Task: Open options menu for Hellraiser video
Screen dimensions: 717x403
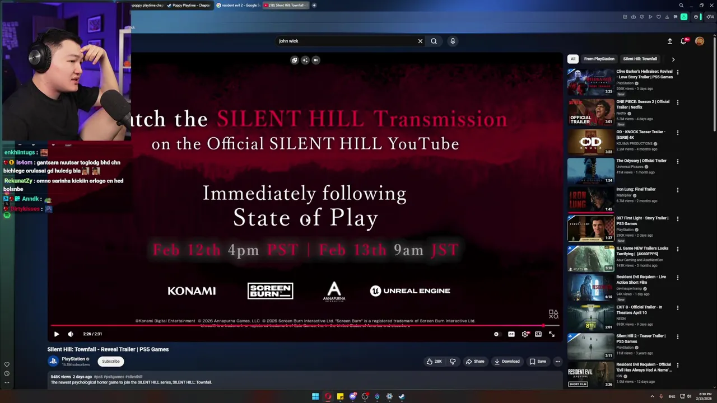Action: (x=677, y=72)
